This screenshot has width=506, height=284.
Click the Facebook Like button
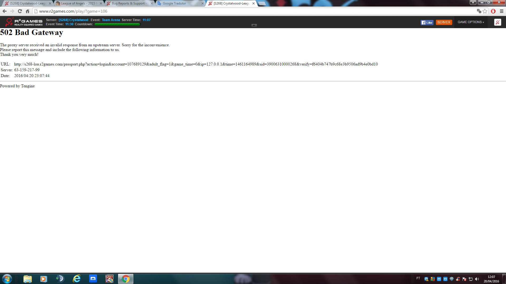(x=427, y=22)
